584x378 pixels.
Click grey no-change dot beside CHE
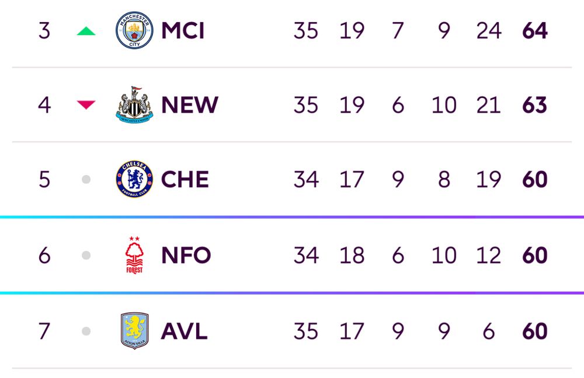(86, 179)
